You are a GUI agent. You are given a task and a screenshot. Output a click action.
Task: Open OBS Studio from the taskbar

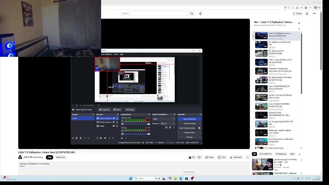tap(192, 179)
